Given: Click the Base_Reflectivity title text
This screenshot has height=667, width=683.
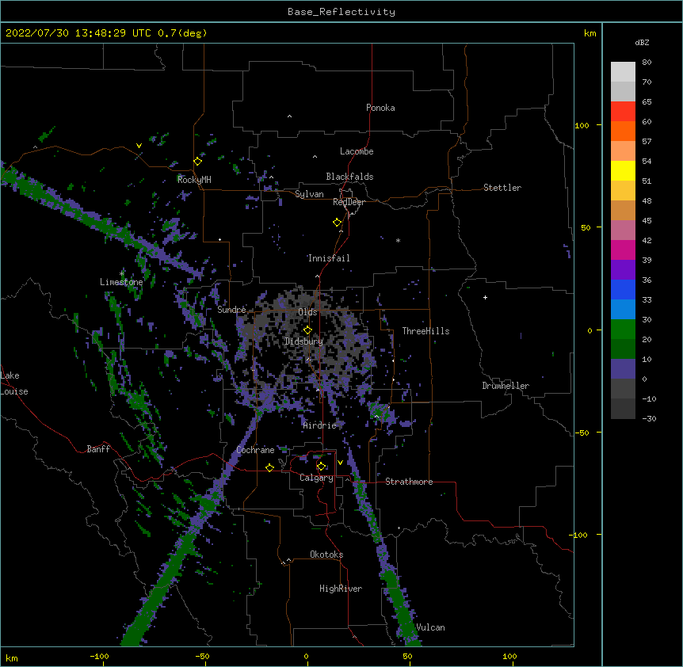Looking at the screenshot, I should 341,12.
